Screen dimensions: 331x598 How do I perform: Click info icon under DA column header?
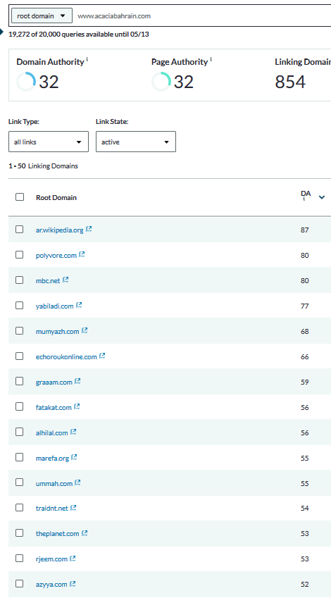point(304,199)
